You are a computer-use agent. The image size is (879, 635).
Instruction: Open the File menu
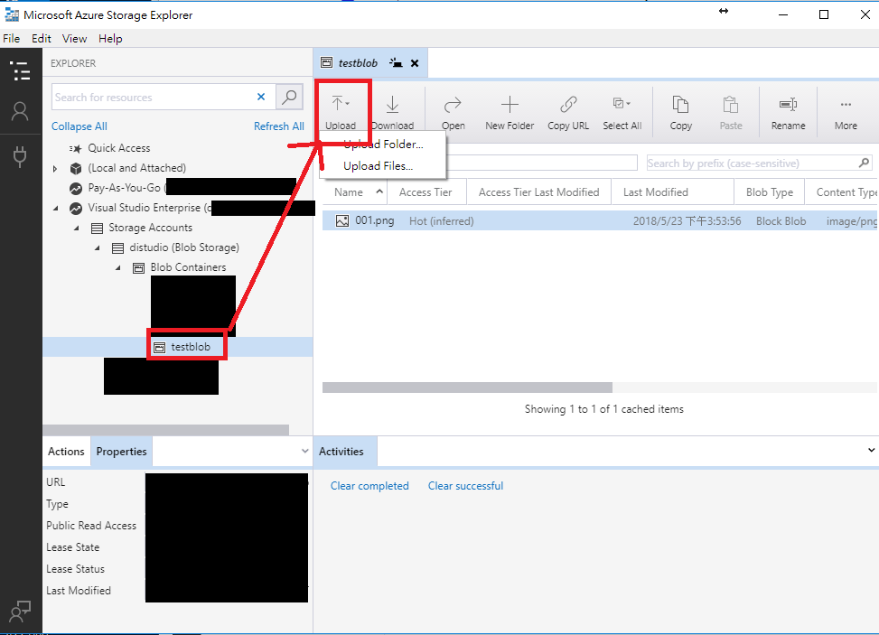(11, 39)
